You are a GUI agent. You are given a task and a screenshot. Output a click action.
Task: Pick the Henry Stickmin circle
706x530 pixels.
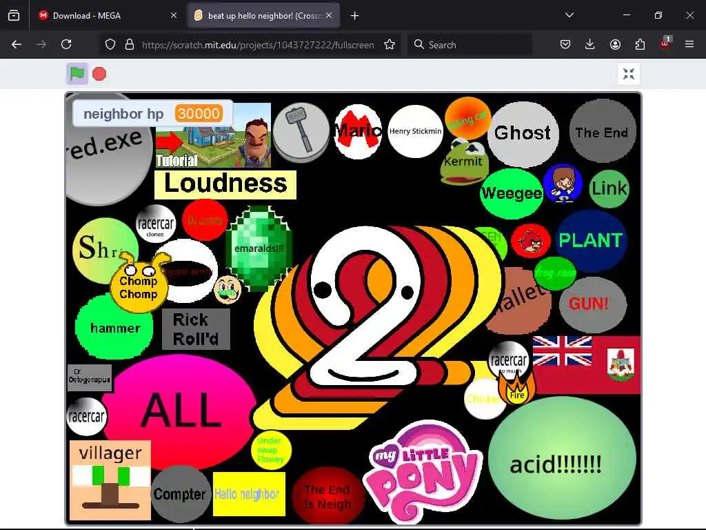point(415,131)
